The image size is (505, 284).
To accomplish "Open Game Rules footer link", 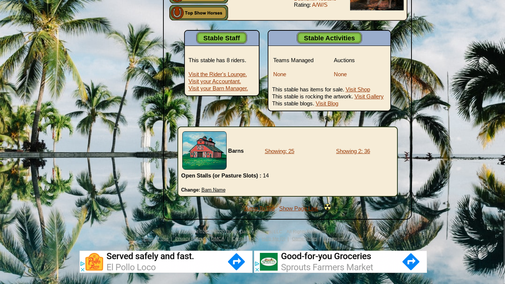I will tap(305, 239).
